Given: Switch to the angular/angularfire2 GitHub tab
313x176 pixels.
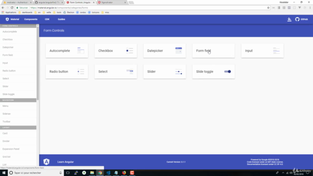Looking at the screenshot, I should [x=49, y=2].
